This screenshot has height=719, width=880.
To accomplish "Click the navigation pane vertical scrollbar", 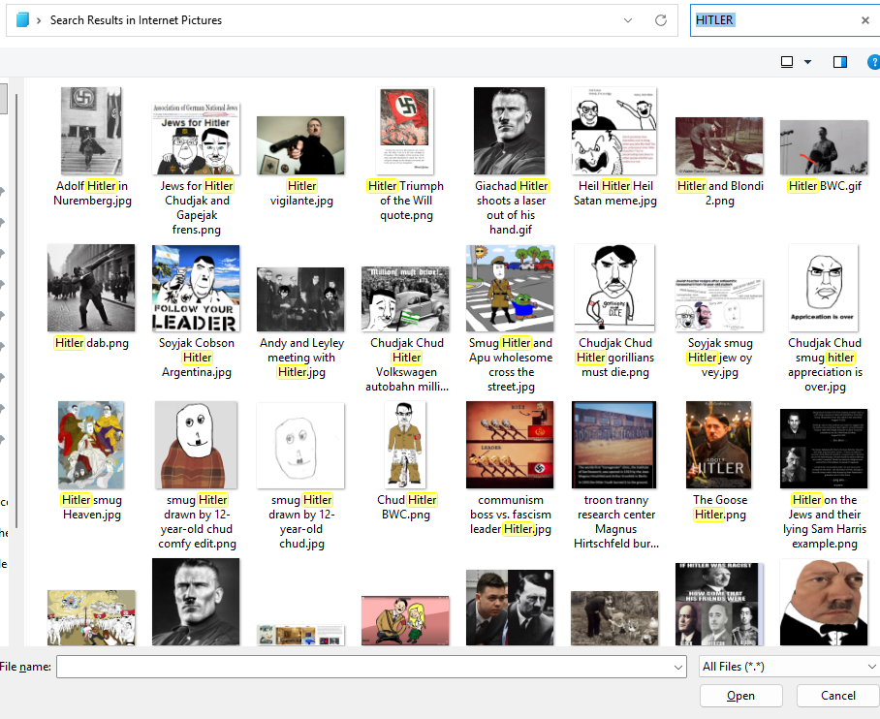I will 16,309.
